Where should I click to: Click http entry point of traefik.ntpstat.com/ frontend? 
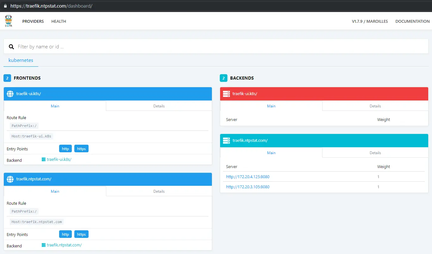(65, 234)
